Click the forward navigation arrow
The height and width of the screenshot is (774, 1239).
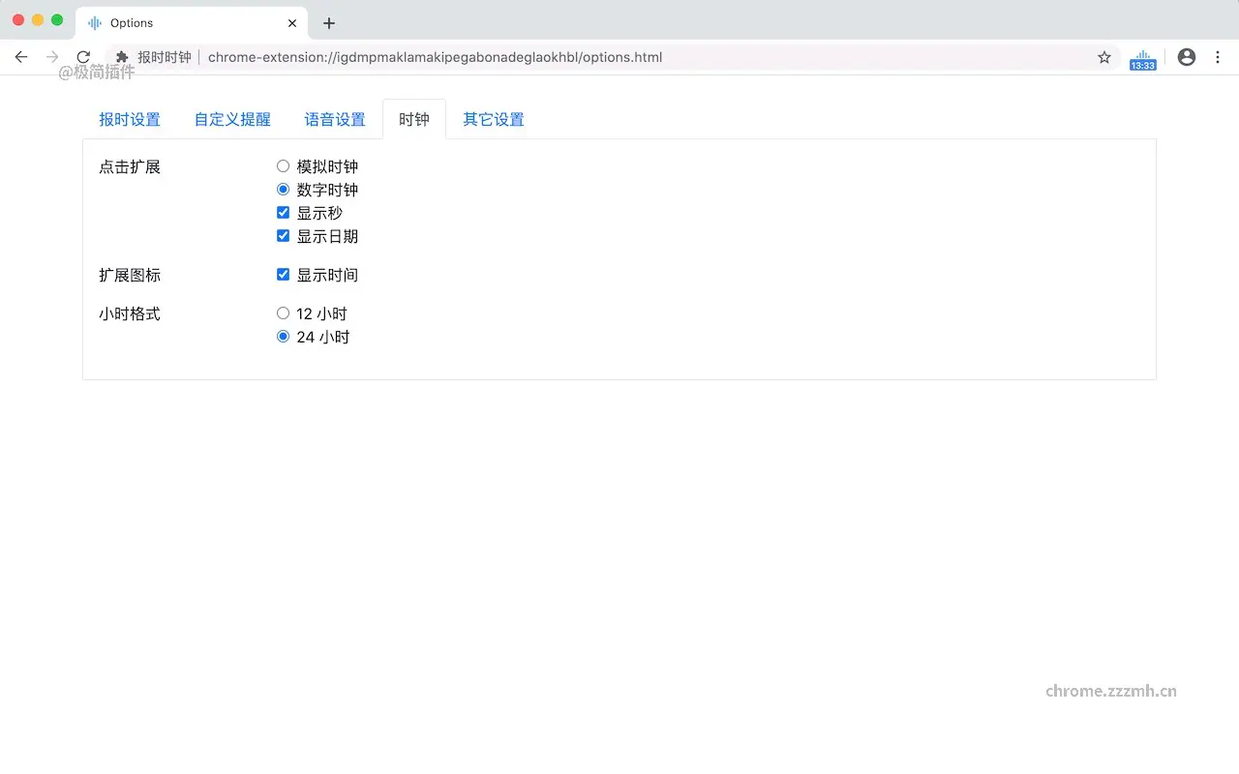(52, 56)
